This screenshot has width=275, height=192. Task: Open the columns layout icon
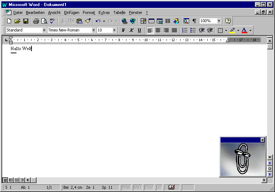[x=168, y=21]
